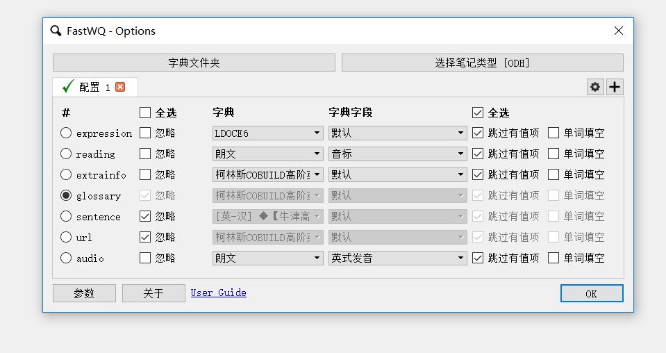Choose note type via 选择笔记类型 [ODH]

click(482, 63)
